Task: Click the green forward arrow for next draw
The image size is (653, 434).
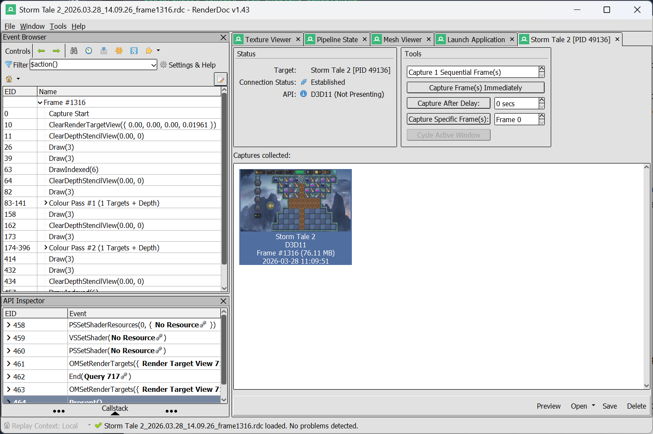Action: pyautogui.click(x=56, y=51)
